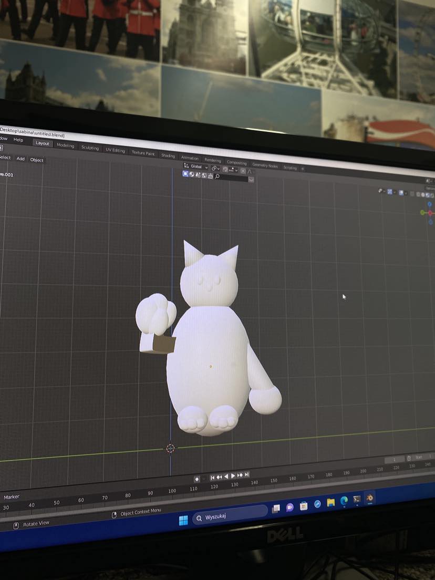This screenshot has height=580, width=435.
Task: Open File Explorer from the taskbar
Action: coord(330,502)
